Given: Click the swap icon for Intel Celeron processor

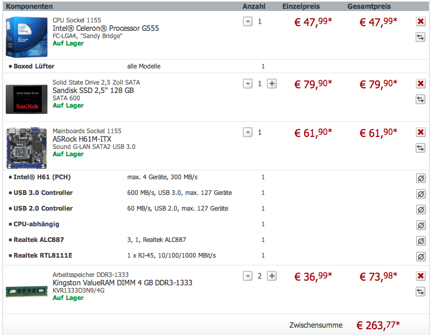Looking at the screenshot, I should [421, 37].
